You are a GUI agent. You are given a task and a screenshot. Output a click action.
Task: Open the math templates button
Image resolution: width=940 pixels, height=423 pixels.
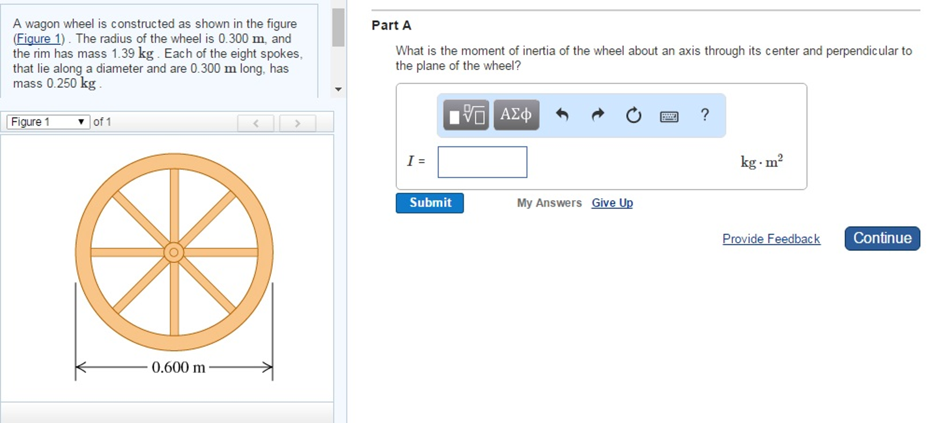pos(466,115)
